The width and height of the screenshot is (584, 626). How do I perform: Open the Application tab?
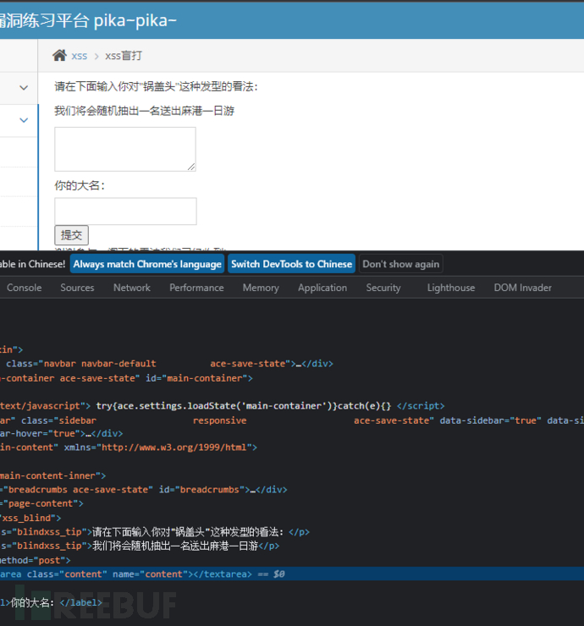[322, 288]
